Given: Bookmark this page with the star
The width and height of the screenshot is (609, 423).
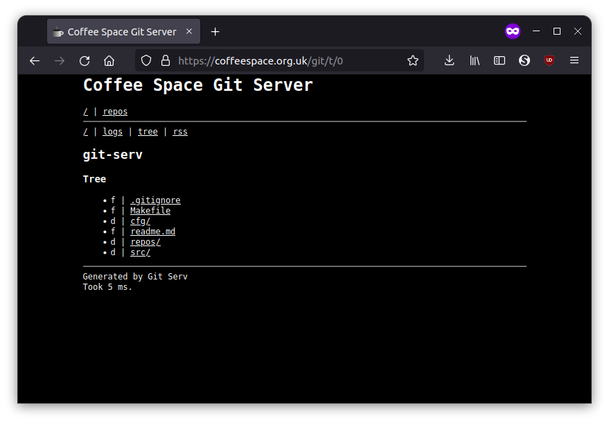Looking at the screenshot, I should click(x=413, y=60).
